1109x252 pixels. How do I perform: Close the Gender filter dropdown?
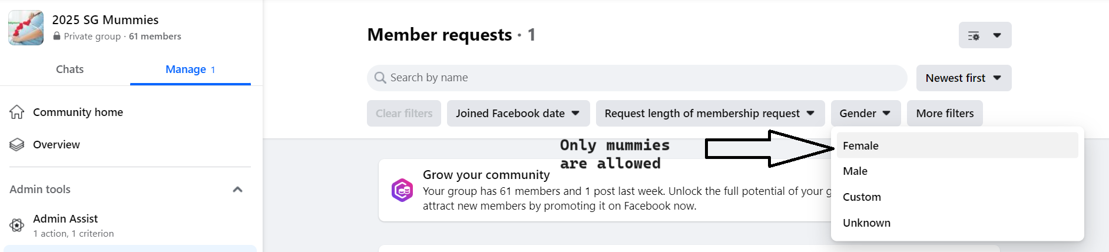pos(865,114)
